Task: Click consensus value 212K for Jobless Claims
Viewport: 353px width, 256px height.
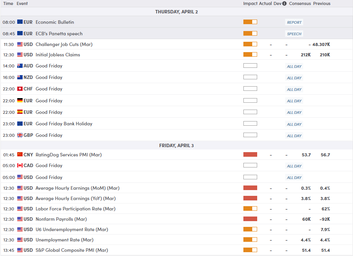Action: (306, 55)
